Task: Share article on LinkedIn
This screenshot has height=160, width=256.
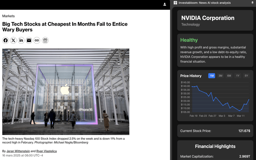Action: [21, 40]
